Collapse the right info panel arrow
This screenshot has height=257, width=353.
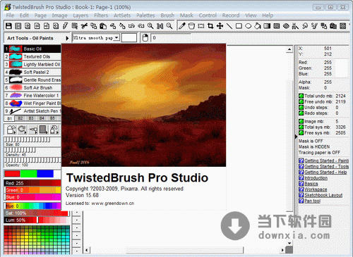(x=296, y=137)
